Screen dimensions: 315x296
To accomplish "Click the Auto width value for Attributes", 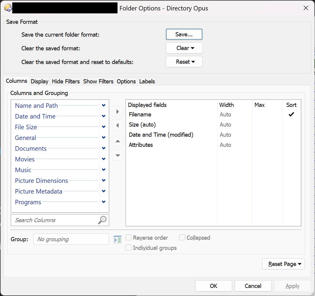I will coord(226,145).
